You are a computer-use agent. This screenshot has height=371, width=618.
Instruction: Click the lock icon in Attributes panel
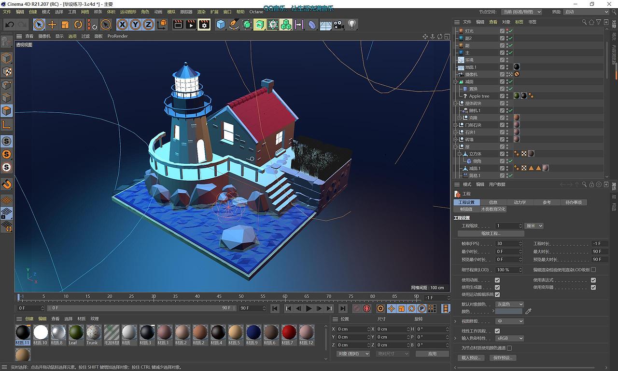point(591,184)
